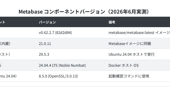The image size is (170, 95).
Task: Click the 2026年6月実測 text in title
Action: pos(129,12)
